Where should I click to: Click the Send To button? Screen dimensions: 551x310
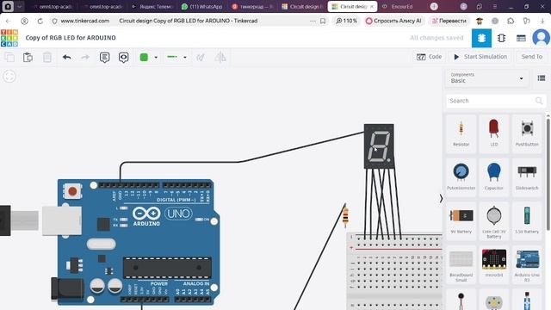click(532, 57)
